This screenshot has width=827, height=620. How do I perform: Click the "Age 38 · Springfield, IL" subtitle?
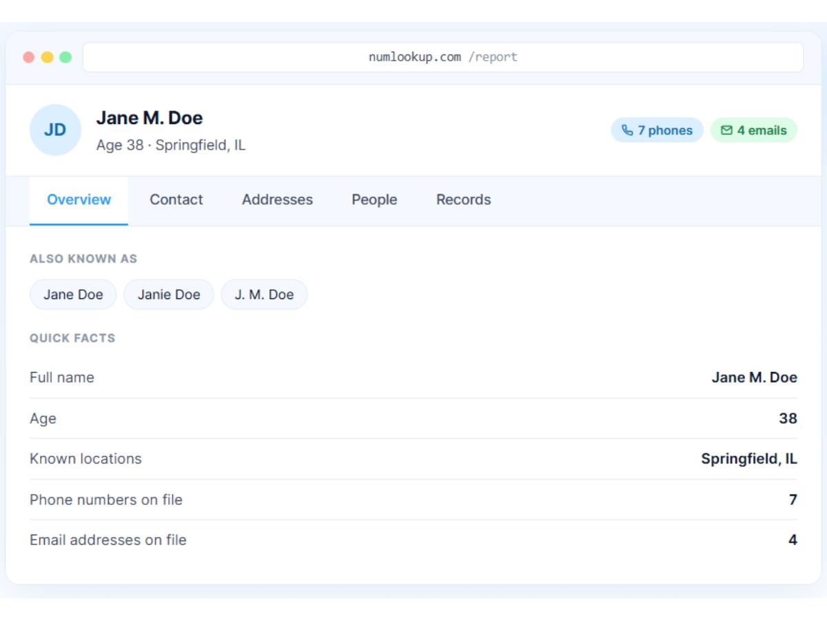tap(171, 145)
